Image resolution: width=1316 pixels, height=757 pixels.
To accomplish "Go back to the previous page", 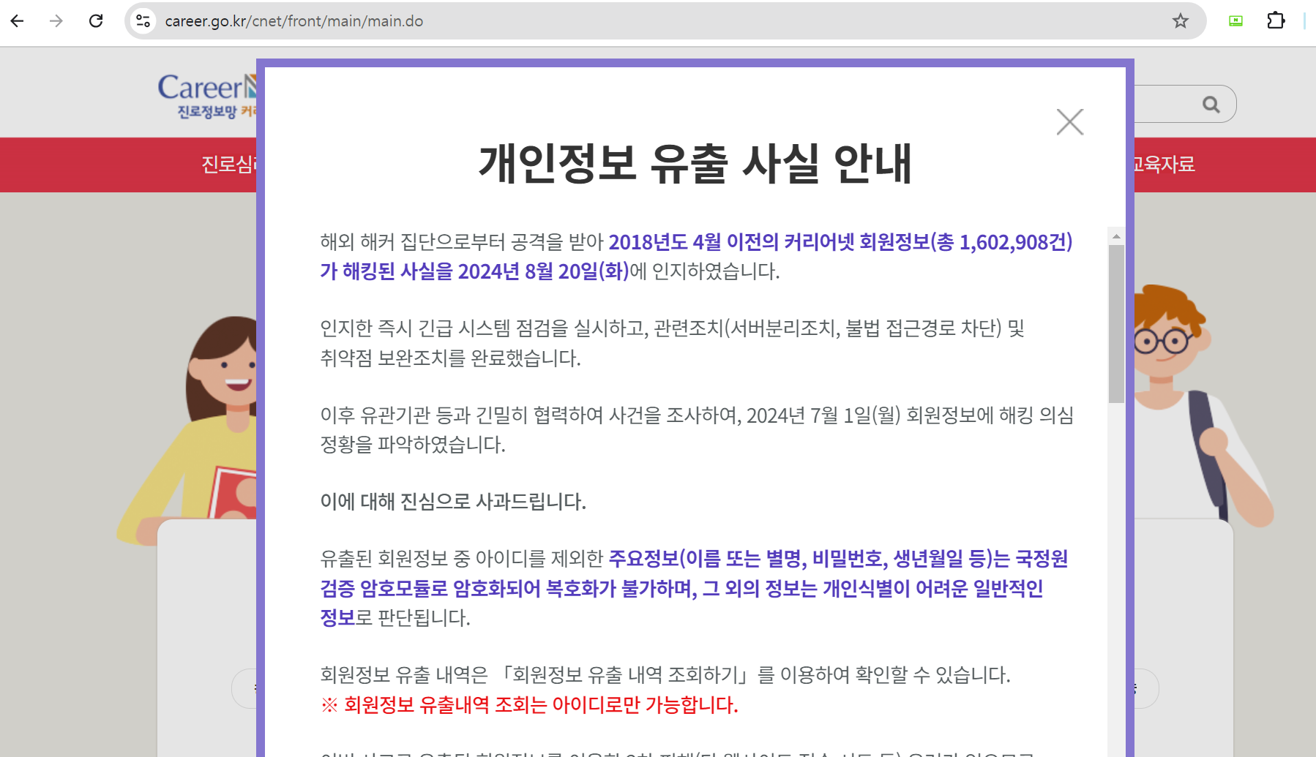I will (x=18, y=21).
